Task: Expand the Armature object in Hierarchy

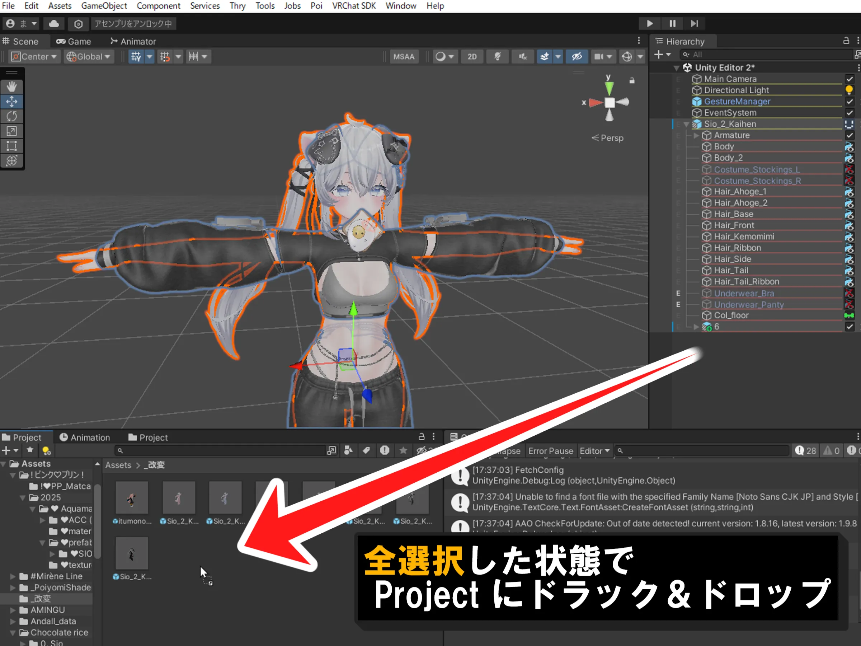Action: [696, 135]
